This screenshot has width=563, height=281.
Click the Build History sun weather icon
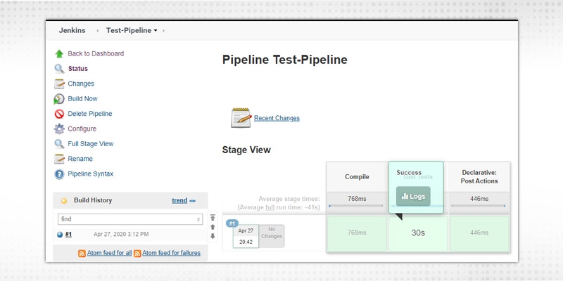(x=64, y=201)
